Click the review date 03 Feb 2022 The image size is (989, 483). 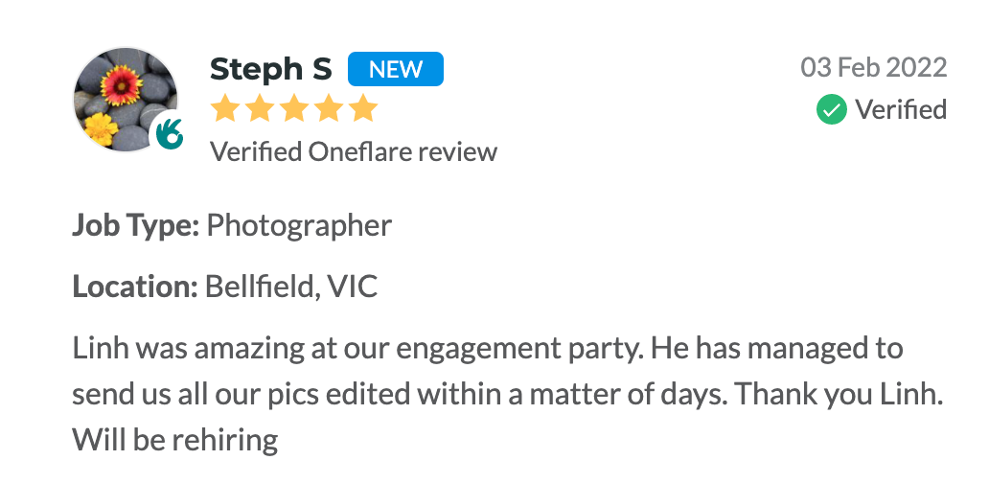(873, 68)
